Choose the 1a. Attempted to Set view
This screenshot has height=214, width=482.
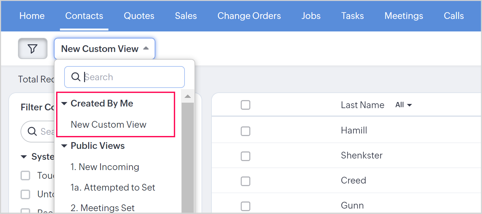[x=113, y=187]
